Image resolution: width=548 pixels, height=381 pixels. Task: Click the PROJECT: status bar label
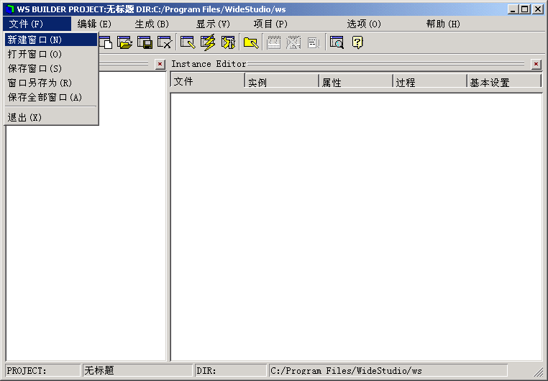pos(42,370)
